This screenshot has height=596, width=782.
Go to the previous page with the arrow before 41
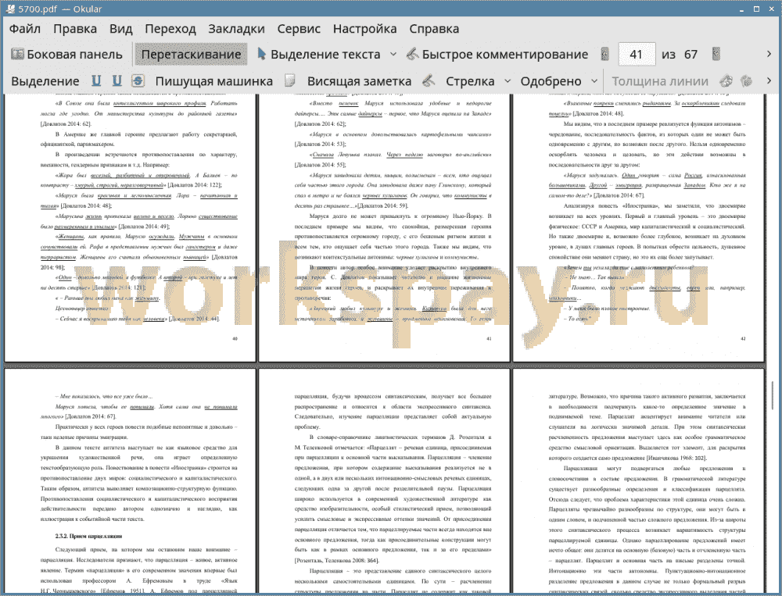604,55
